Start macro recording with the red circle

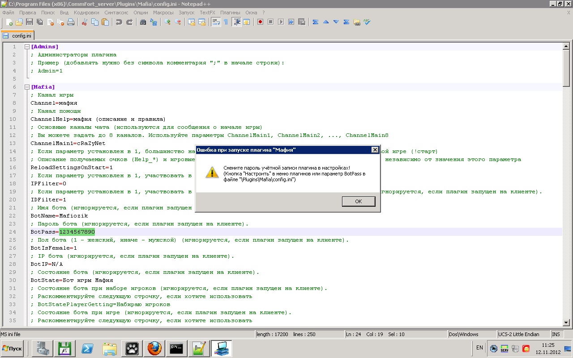coord(260,22)
